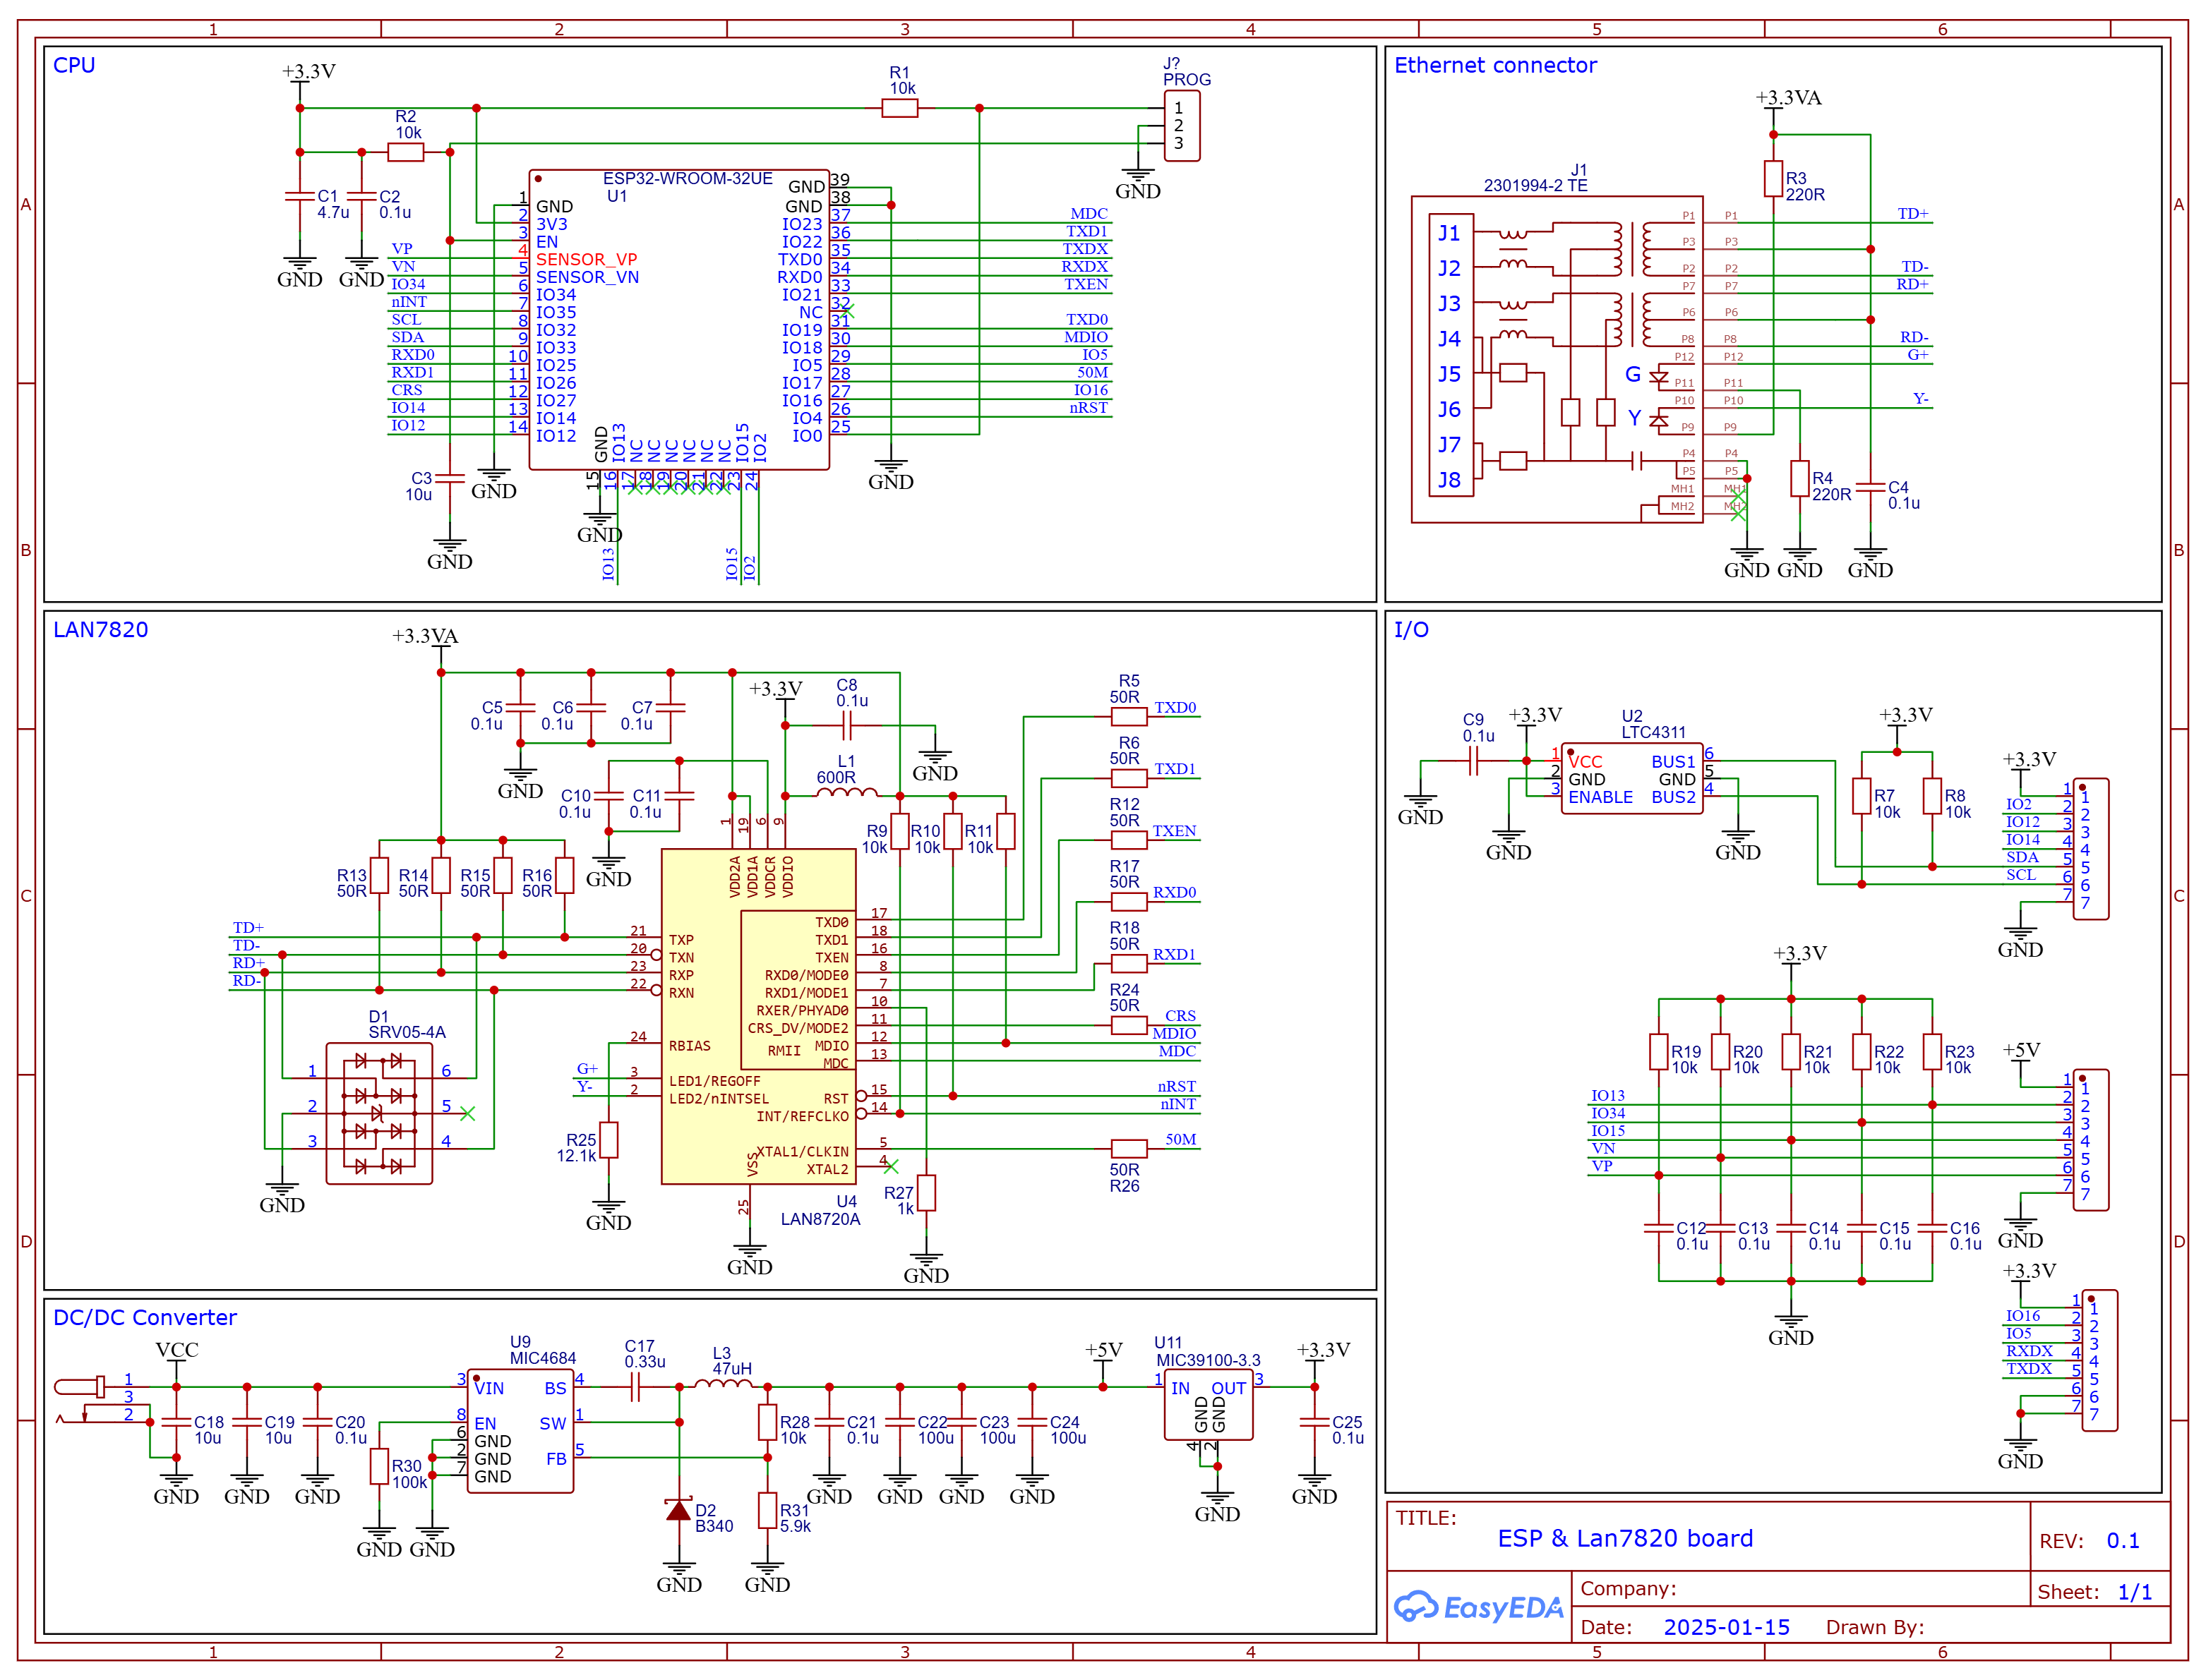
Task: Click the R1 10k resistor symbol
Action: click(x=899, y=108)
